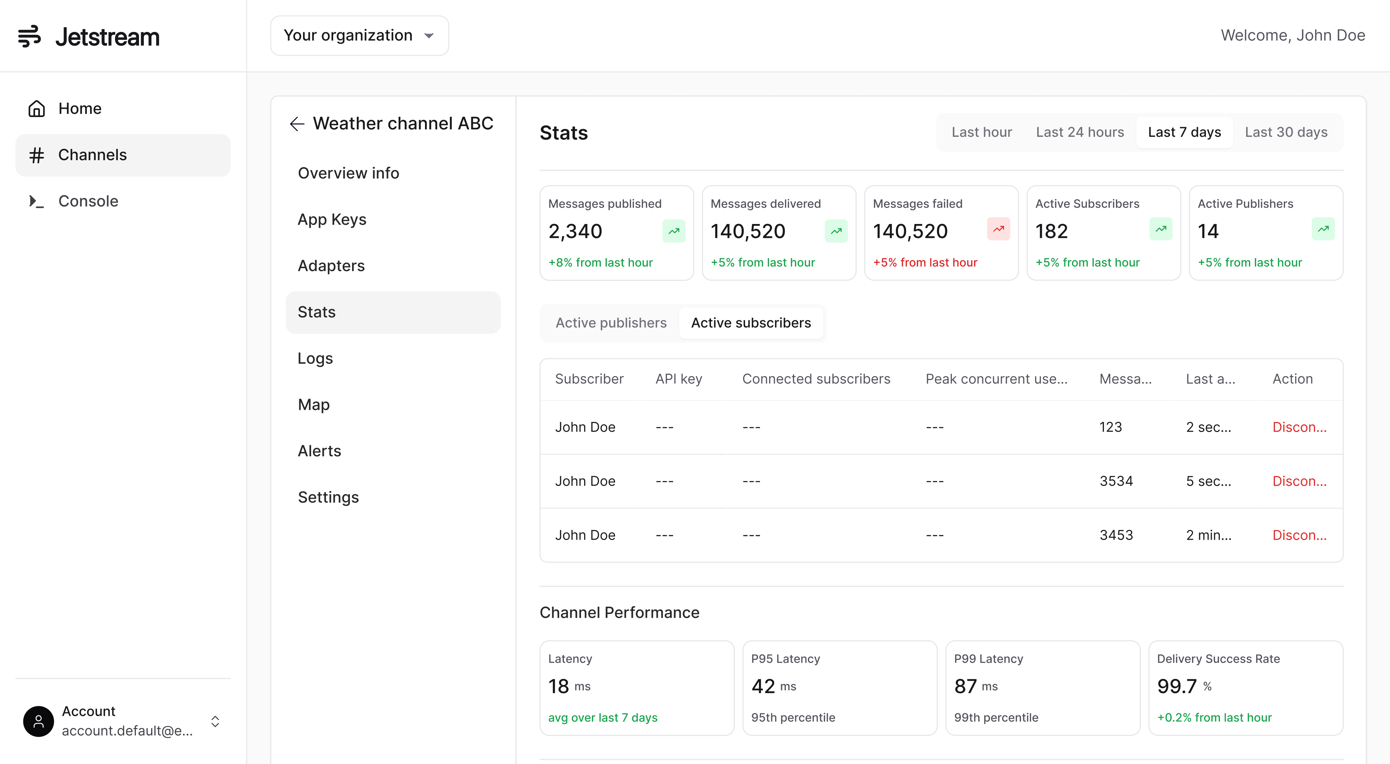The height and width of the screenshot is (764, 1390).
Task: Expand the account switcher chevrons
Action: pos(215,721)
